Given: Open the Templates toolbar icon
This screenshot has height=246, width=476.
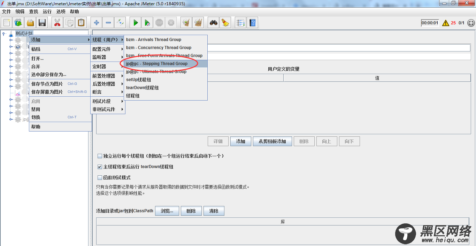Looking at the screenshot, I should pos(18,23).
